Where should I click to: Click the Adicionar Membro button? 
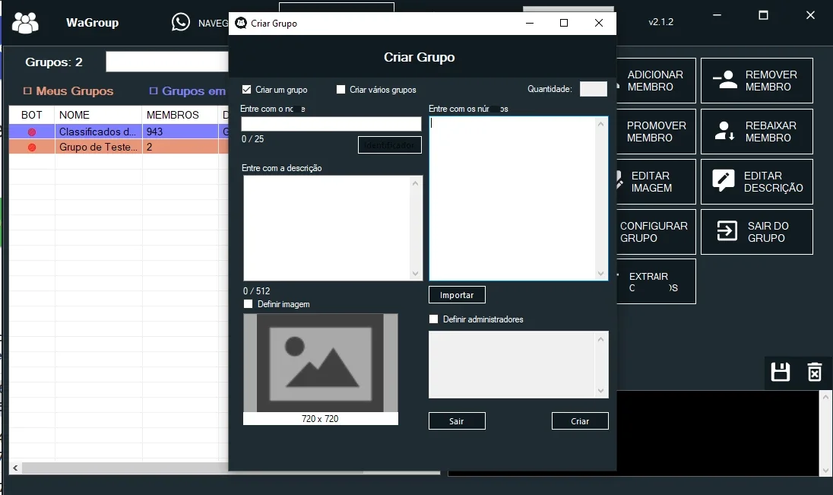656,81
